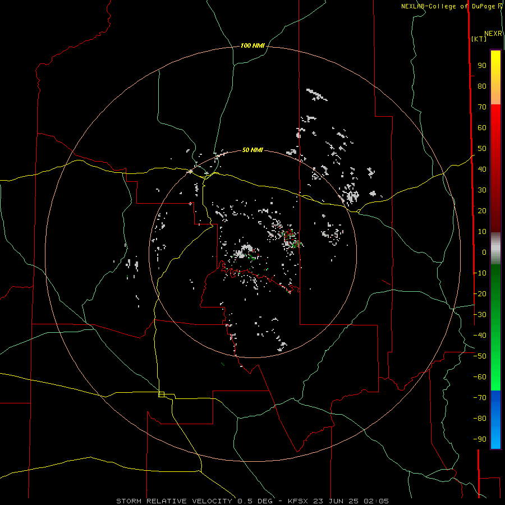
Task: Click the "NEXR" label above the color bar
Action: (493, 34)
